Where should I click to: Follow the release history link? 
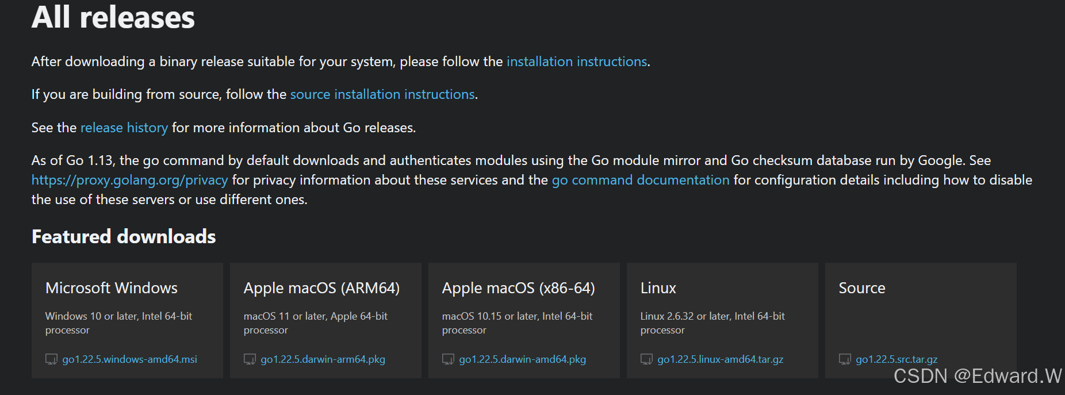[x=124, y=128]
